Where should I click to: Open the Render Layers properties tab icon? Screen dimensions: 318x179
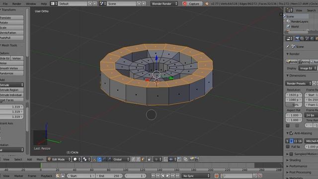click(x=302, y=39)
